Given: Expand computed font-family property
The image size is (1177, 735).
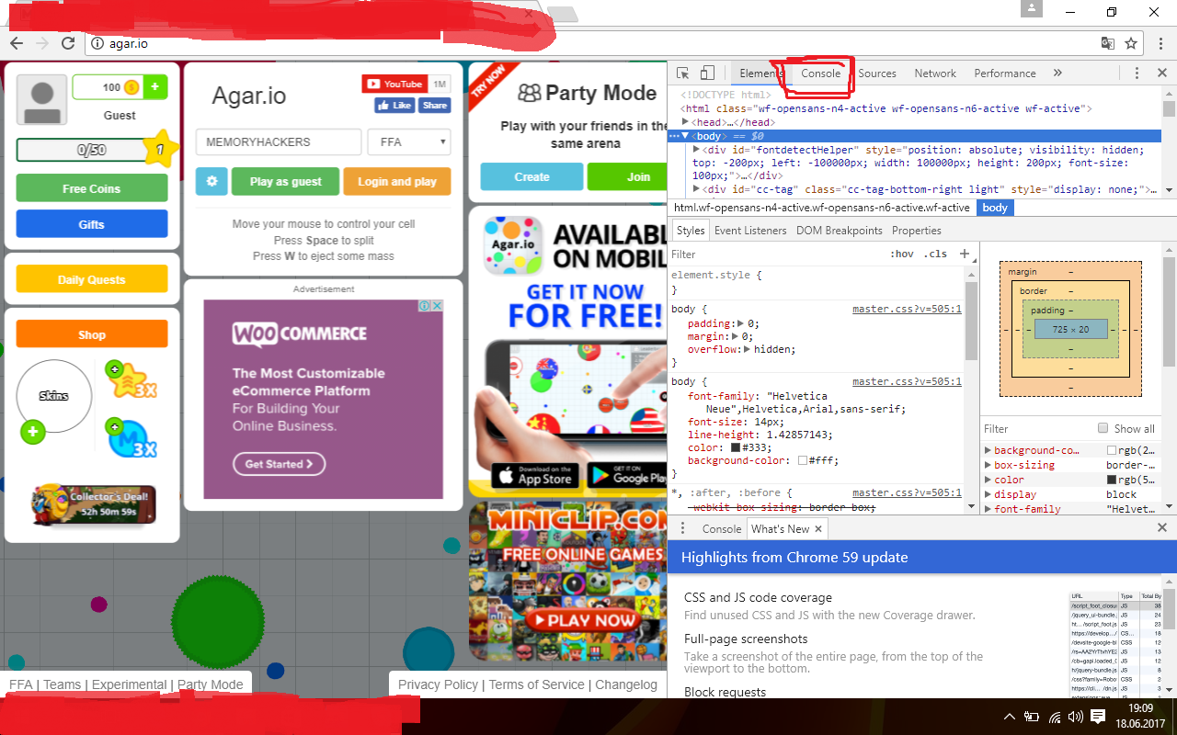Looking at the screenshot, I should coord(988,509).
